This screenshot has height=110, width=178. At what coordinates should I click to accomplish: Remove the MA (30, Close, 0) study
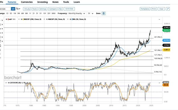(x=68, y=19)
